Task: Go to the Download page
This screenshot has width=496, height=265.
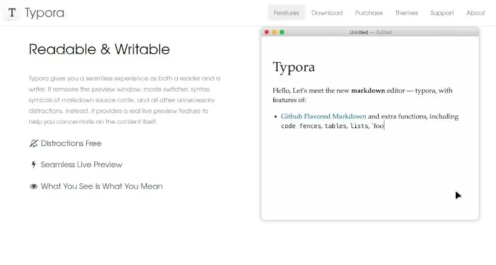Action: 327,13
